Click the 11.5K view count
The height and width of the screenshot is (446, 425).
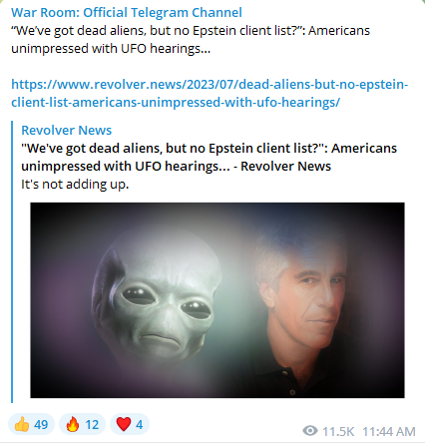pyautogui.click(x=338, y=431)
